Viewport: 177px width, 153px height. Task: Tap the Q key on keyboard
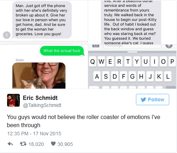pyautogui.click(x=92, y=62)
